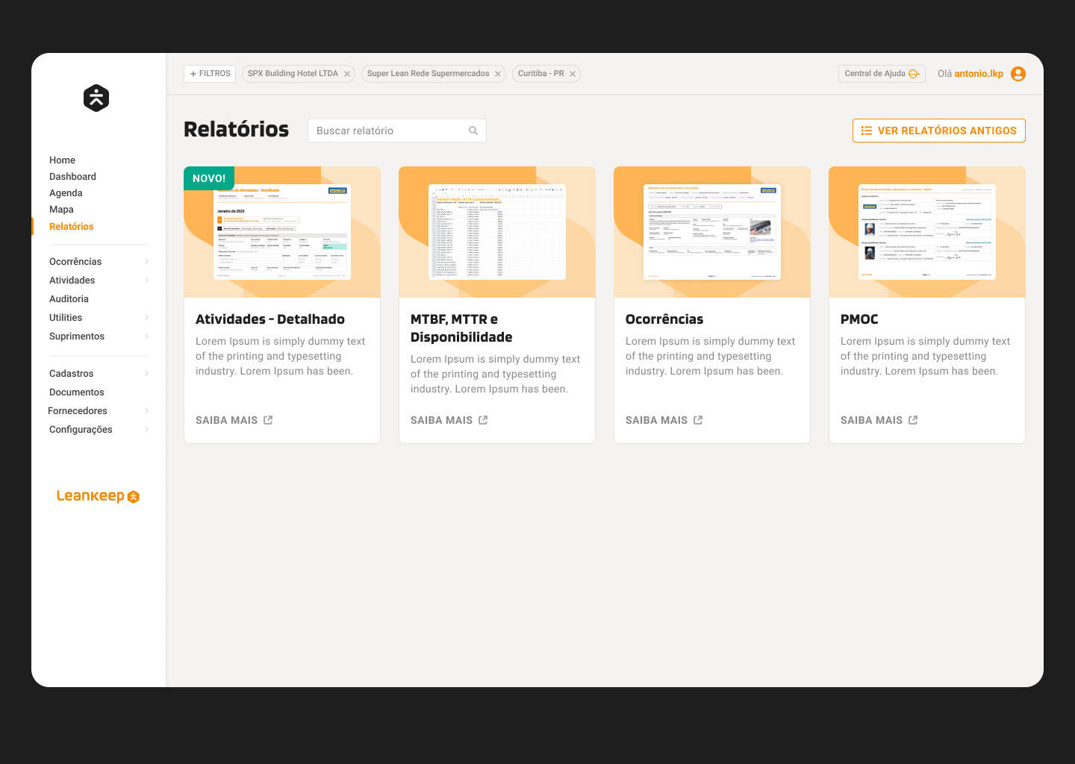Screen dimensions: 1075x764
Task: Click the help icon in Central de Ajuda
Action: coord(913,74)
